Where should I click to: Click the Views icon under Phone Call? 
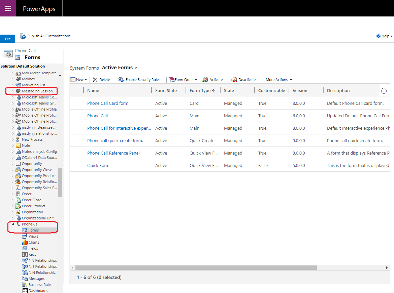25,236
